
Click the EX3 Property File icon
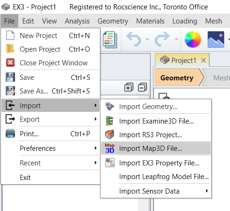coord(110,163)
